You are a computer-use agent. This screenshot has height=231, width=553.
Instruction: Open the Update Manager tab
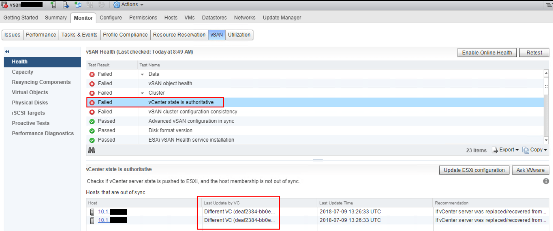click(282, 18)
